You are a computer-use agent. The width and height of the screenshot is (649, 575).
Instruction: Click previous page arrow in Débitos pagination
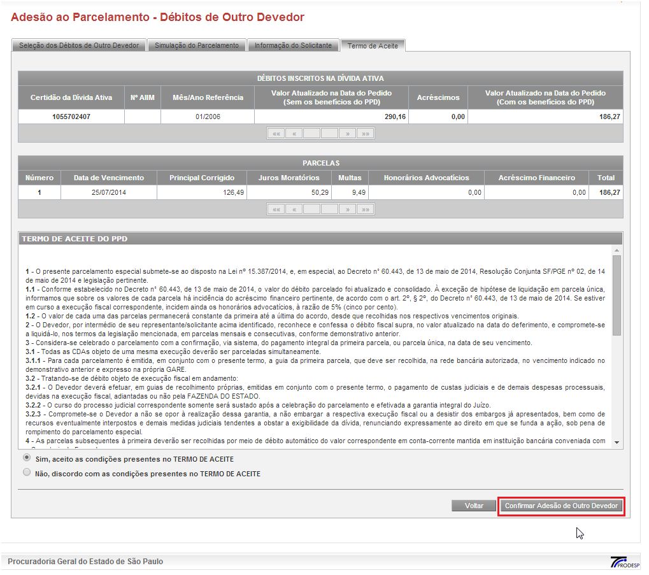pos(294,134)
